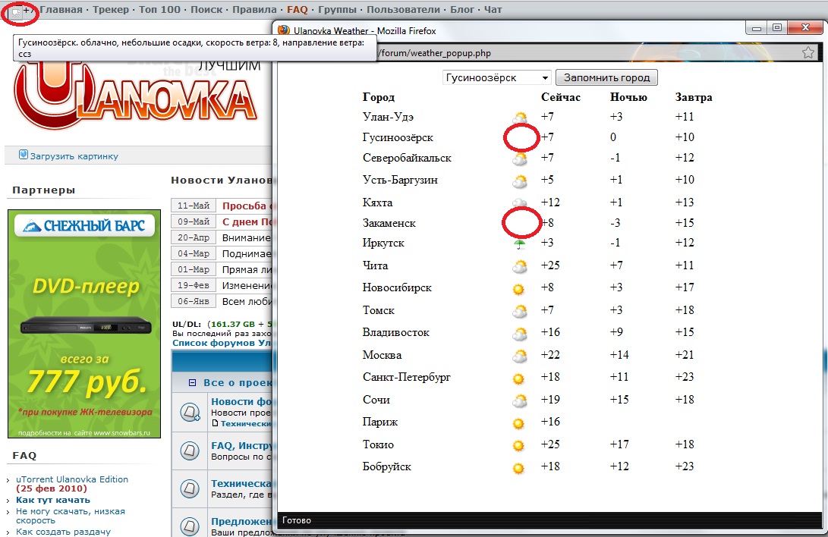
Task: Click Владивосток weather icon
Action: tap(520, 334)
